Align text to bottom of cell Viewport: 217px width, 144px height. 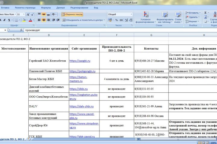[x=48, y=14]
